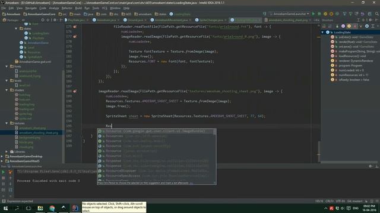This screenshot has height=213, width=380.
Task: Open Project panel settings gear
Action: pyautogui.click(x=55, y=20)
